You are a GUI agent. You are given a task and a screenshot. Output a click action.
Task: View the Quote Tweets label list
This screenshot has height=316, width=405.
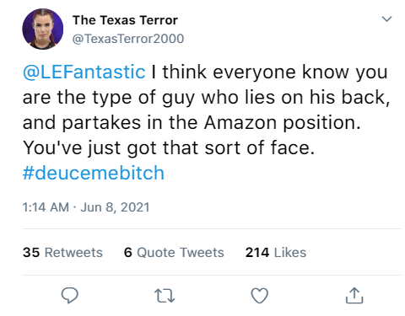pos(181,252)
